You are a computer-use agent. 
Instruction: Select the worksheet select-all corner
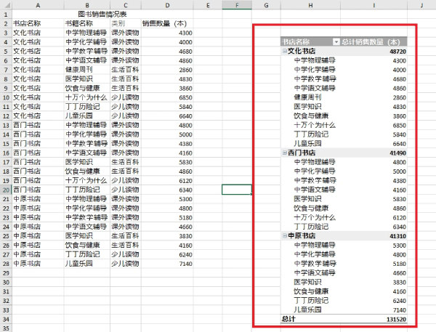tap(6, 5)
